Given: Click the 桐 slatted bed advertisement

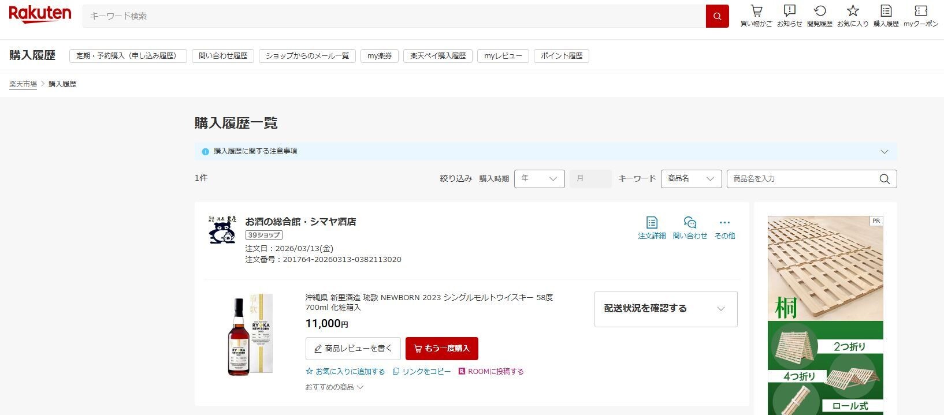Looking at the screenshot, I should (x=825, y=316).
